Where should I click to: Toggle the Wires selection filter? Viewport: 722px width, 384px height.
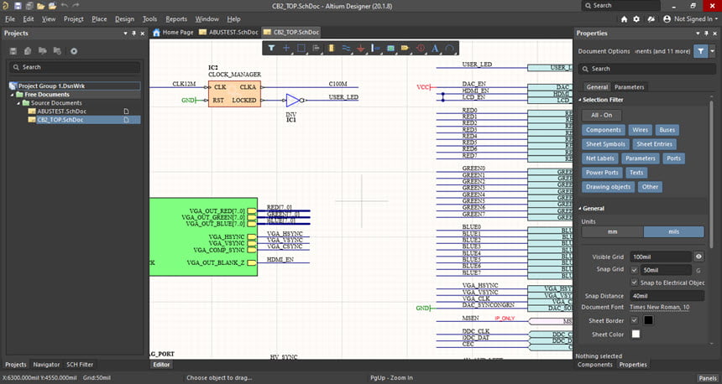(x=640, y=130)
